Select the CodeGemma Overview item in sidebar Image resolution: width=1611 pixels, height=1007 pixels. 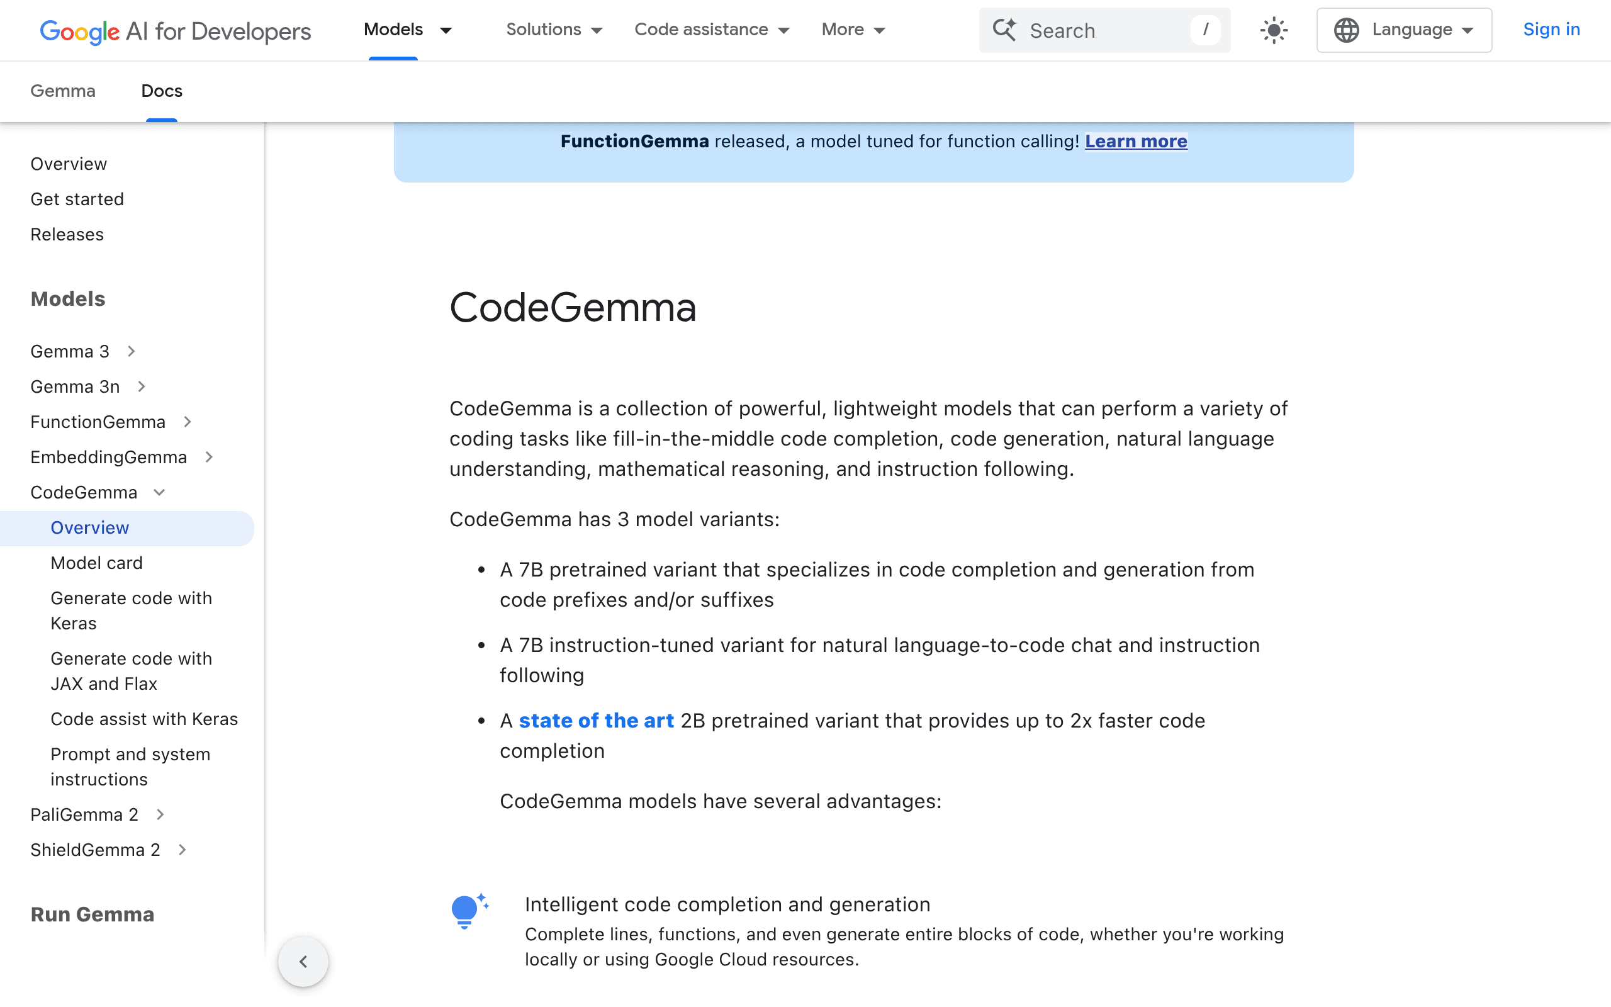pos(126,528)
